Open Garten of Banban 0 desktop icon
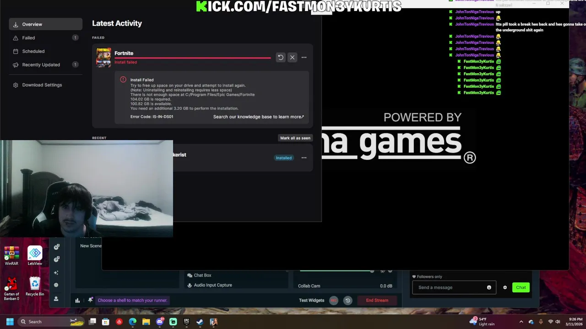Viewport: 586px width, 329px height. [11, 289]
